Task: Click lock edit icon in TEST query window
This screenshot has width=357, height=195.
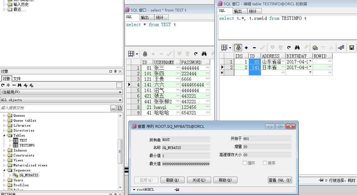Action: tap(145, 54)
